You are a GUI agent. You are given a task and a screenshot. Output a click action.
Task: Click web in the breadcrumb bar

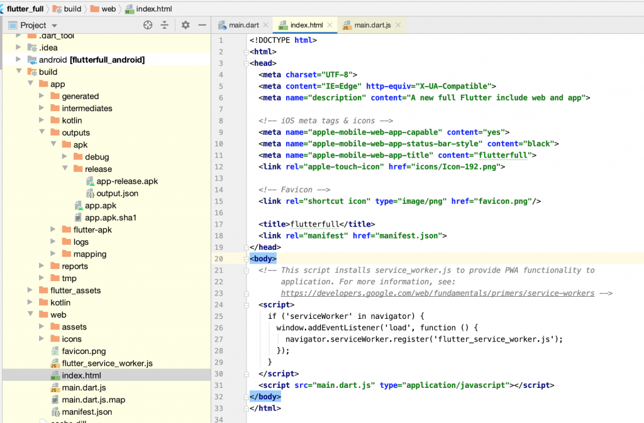pyautogui.click(x=103, y=9)
